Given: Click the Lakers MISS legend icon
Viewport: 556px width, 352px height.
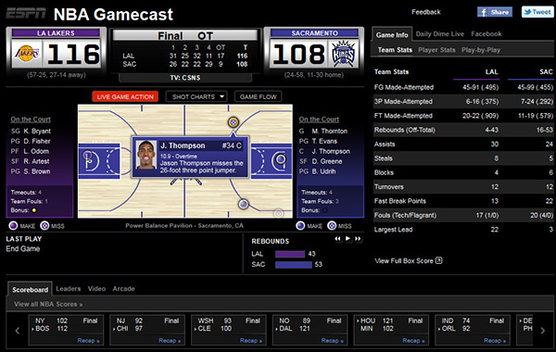Looking at the screenshot, I should (x=44, y=226).
